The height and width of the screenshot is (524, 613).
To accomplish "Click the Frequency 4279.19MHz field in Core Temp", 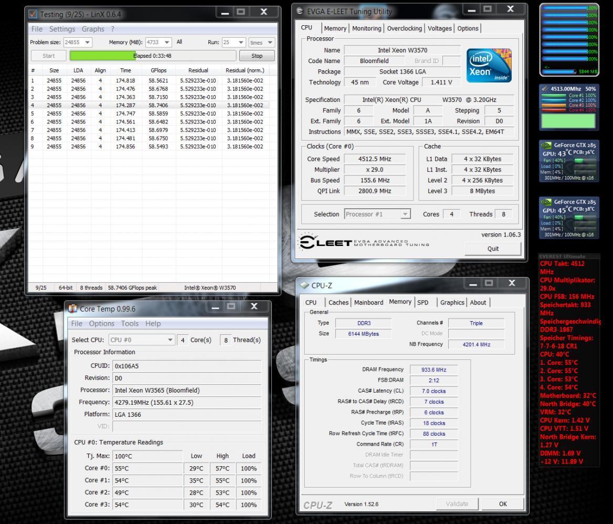I will (x=187, y=402).
